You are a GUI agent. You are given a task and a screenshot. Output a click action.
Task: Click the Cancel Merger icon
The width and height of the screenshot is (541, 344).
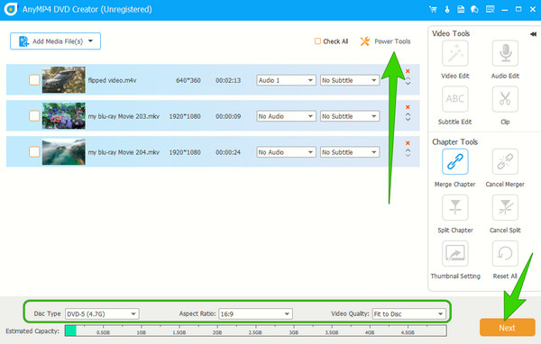point(505,162)
